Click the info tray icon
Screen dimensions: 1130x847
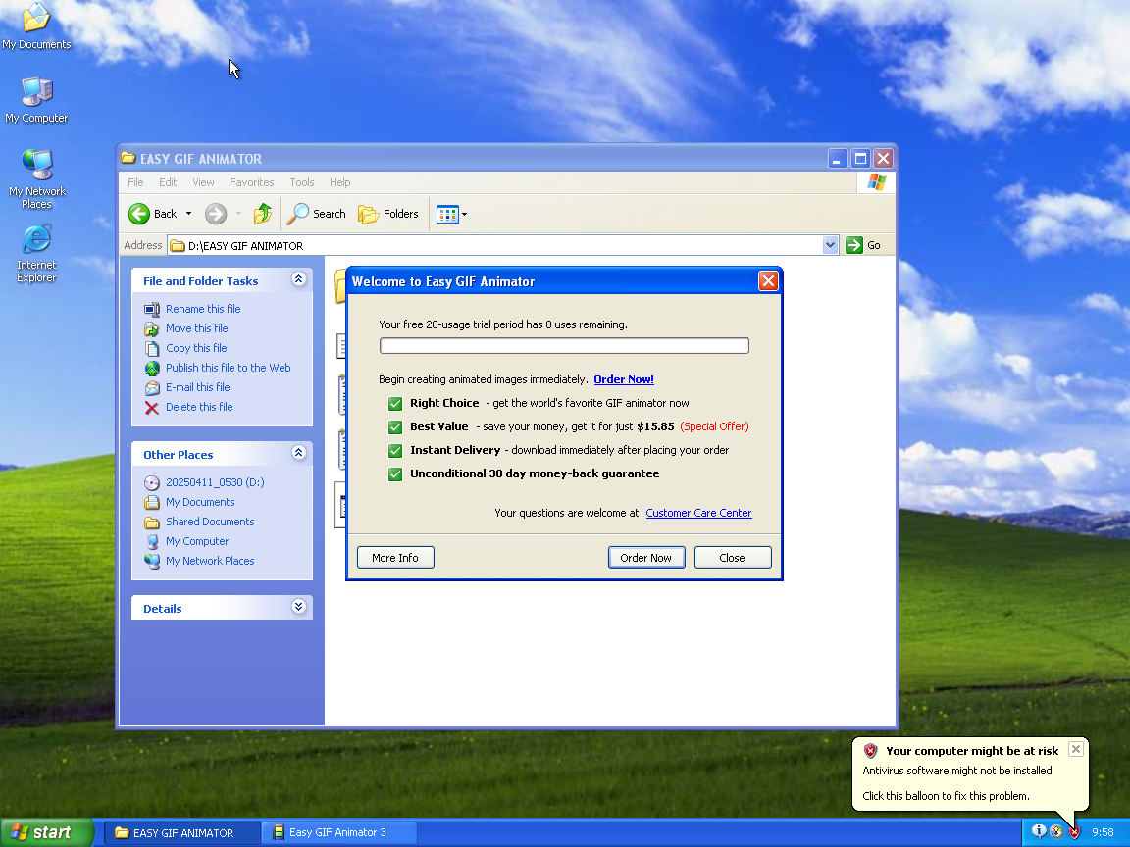[1039, 832]
